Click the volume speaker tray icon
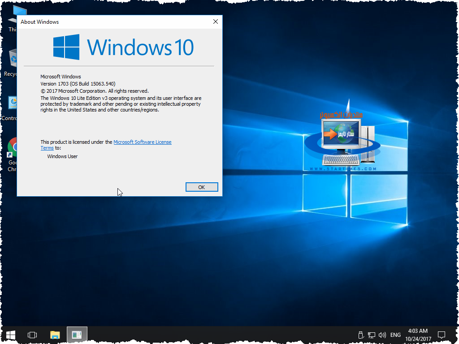 pyautogui.click(x=382, y=335)
